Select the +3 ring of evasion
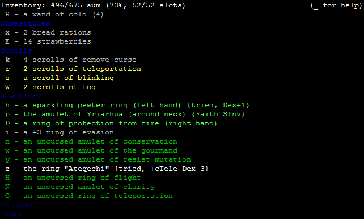364x219 pixels. coord(60,132)
